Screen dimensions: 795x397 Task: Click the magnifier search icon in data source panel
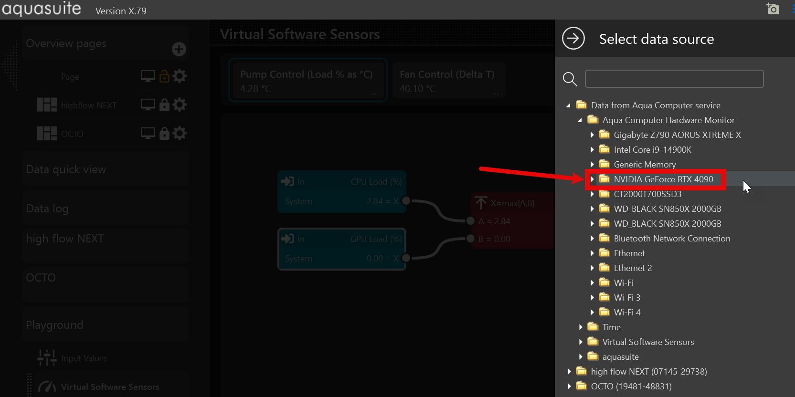(x=570, y=79)
